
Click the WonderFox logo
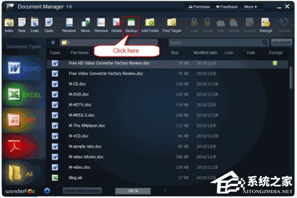(20, 191)
